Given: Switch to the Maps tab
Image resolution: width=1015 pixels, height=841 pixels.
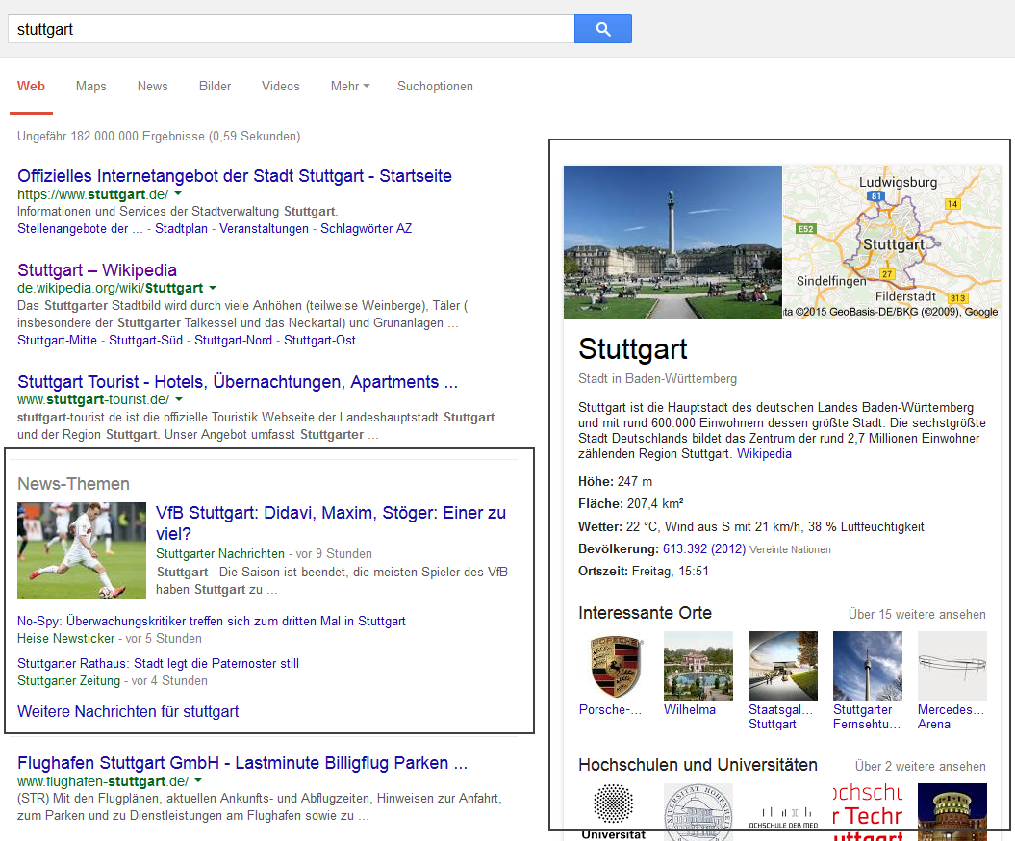Looking at the screenshot, I should [90, 86].
